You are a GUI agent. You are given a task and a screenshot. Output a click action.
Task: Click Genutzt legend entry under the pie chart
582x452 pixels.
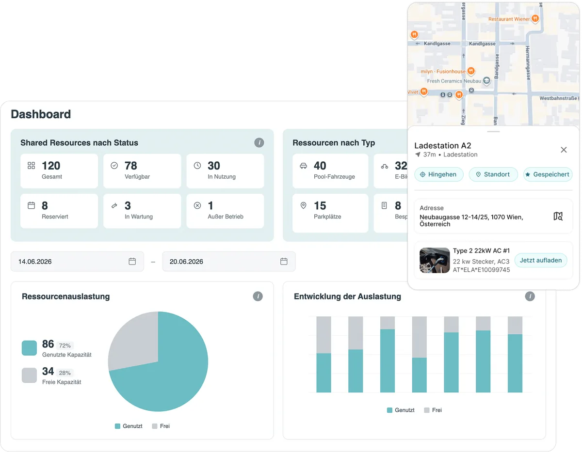pyautogui.click(x=129, y=426)
